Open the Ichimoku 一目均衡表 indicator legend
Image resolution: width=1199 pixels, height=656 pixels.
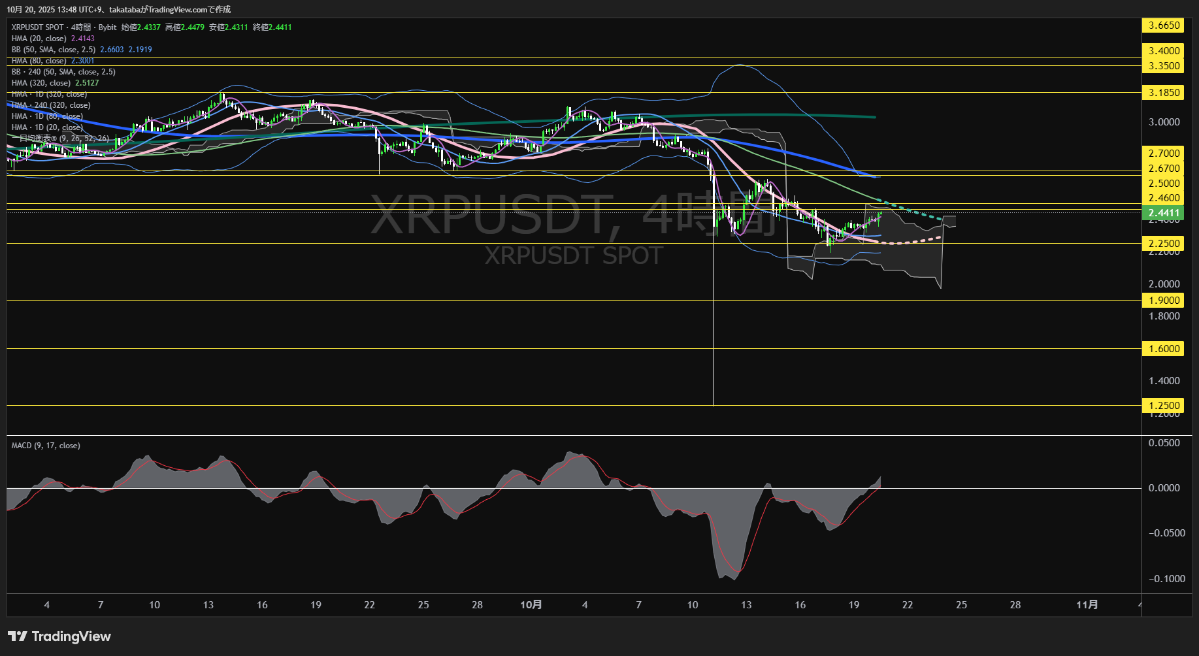tap(60, 139)
